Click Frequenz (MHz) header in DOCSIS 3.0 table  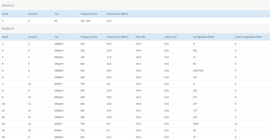pos(89,37)
